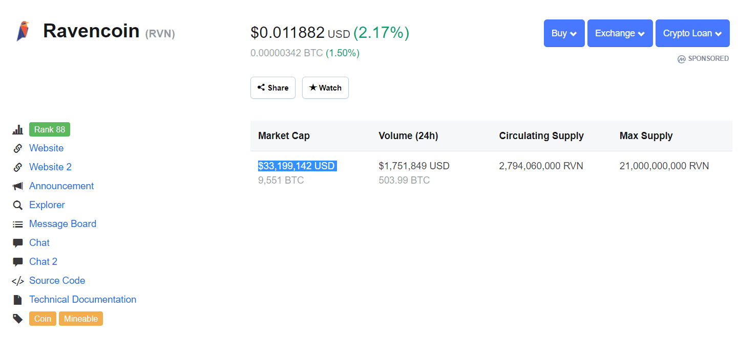Viewport: 738px width, 338px height.
Task: Click the bar chart rank icon
Action: point(18,130)
